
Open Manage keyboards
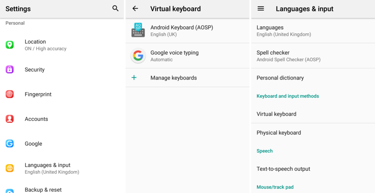(187, 78)
